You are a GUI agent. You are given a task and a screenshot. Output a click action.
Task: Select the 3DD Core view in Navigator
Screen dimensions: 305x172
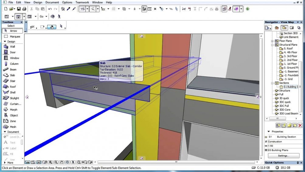pos(285,110)
